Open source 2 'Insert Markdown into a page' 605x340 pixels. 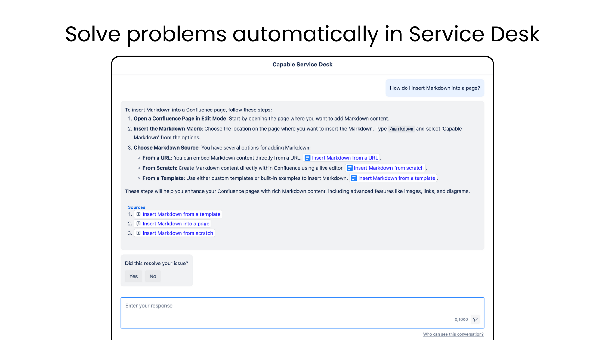pos(176,224)
